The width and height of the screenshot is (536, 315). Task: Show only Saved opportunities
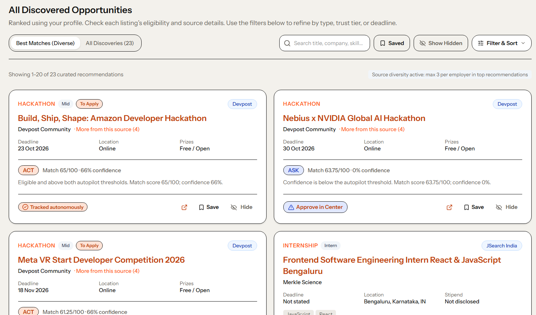click(x=392, y=43)
